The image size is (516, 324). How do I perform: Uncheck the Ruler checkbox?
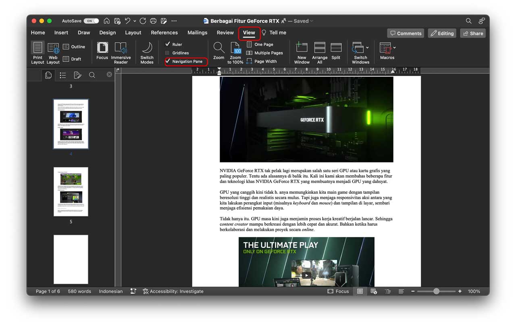pyautogui.click(x=168, y=44)
